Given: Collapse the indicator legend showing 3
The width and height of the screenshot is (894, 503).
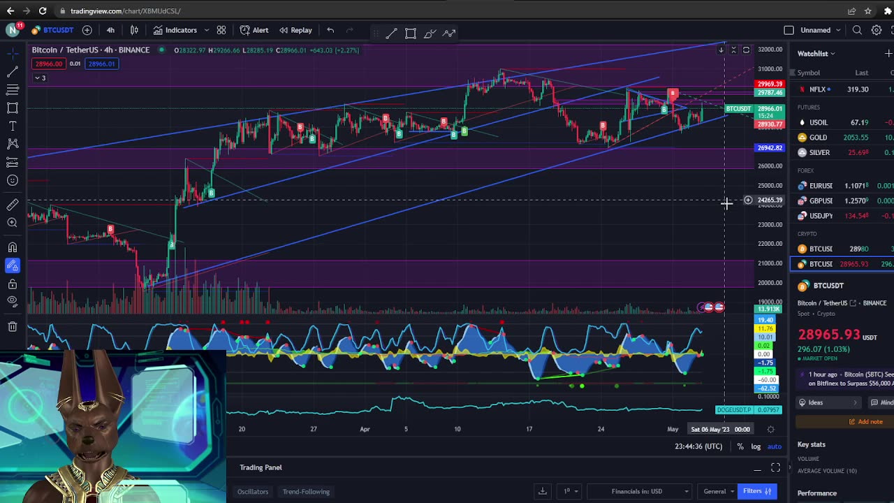Looking at the screenshot, I should tap(39, 78).
